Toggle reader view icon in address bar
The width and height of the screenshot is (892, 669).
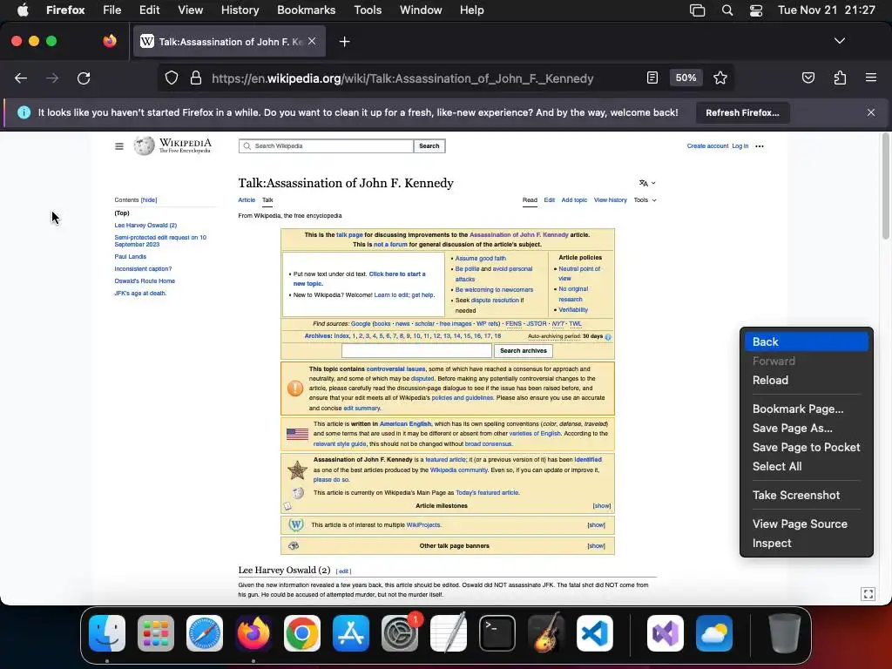tap(652, 78)
